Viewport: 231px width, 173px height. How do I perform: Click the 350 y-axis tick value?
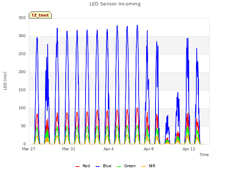coord(22,18)
